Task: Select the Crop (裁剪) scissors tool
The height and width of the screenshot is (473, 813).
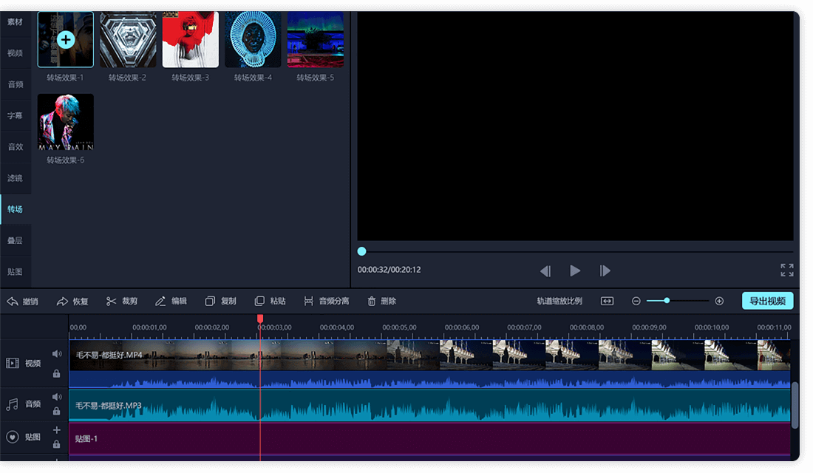Action: point(112,302)
